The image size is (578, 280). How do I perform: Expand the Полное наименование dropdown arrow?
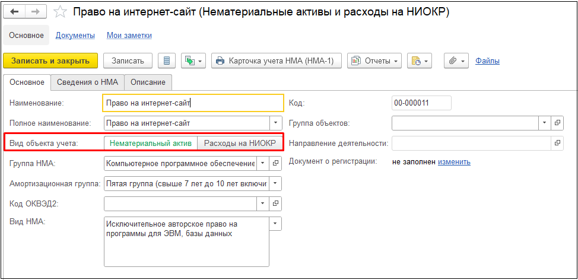(276, 123)
